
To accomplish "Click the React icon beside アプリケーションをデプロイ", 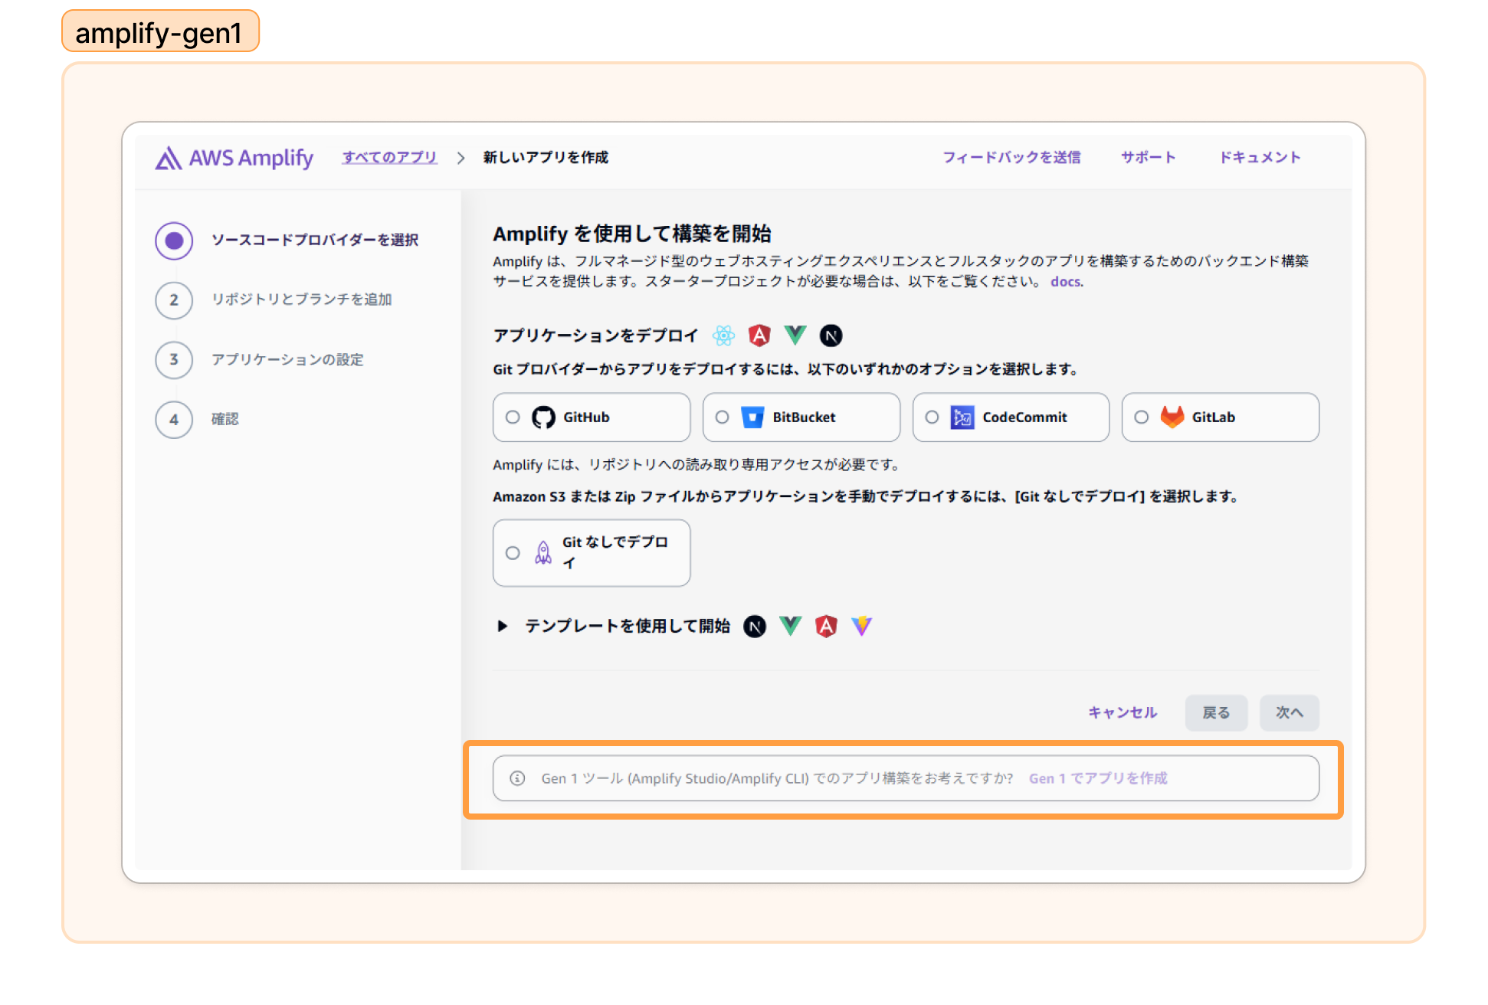I will [x=723, y=336].
